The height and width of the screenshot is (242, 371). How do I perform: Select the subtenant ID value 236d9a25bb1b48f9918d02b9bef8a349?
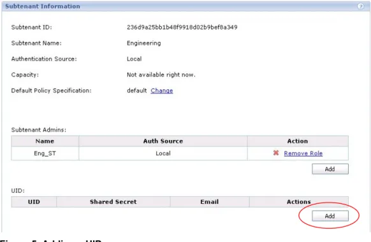point(182,27)
